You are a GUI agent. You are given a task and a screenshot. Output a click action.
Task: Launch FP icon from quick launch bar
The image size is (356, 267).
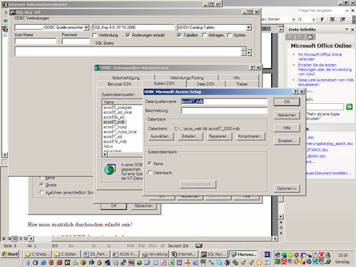91,262
